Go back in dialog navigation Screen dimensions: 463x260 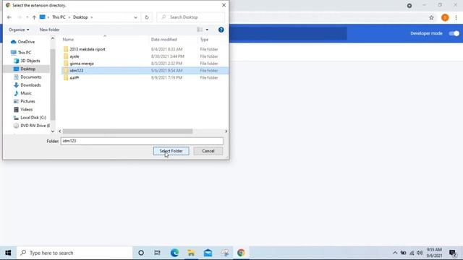9,17
